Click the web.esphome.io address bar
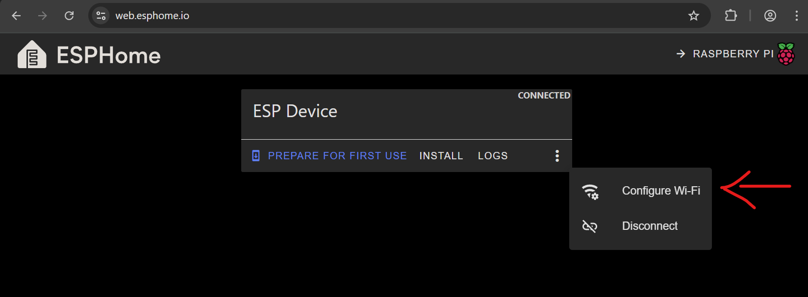 coord(392,16)
